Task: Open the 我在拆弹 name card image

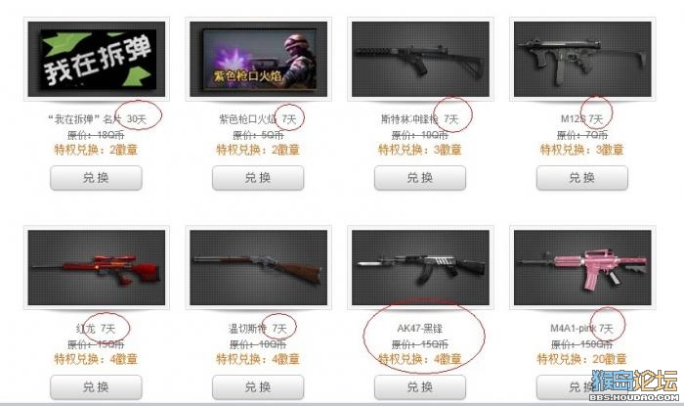Action: tap(97, 59)
